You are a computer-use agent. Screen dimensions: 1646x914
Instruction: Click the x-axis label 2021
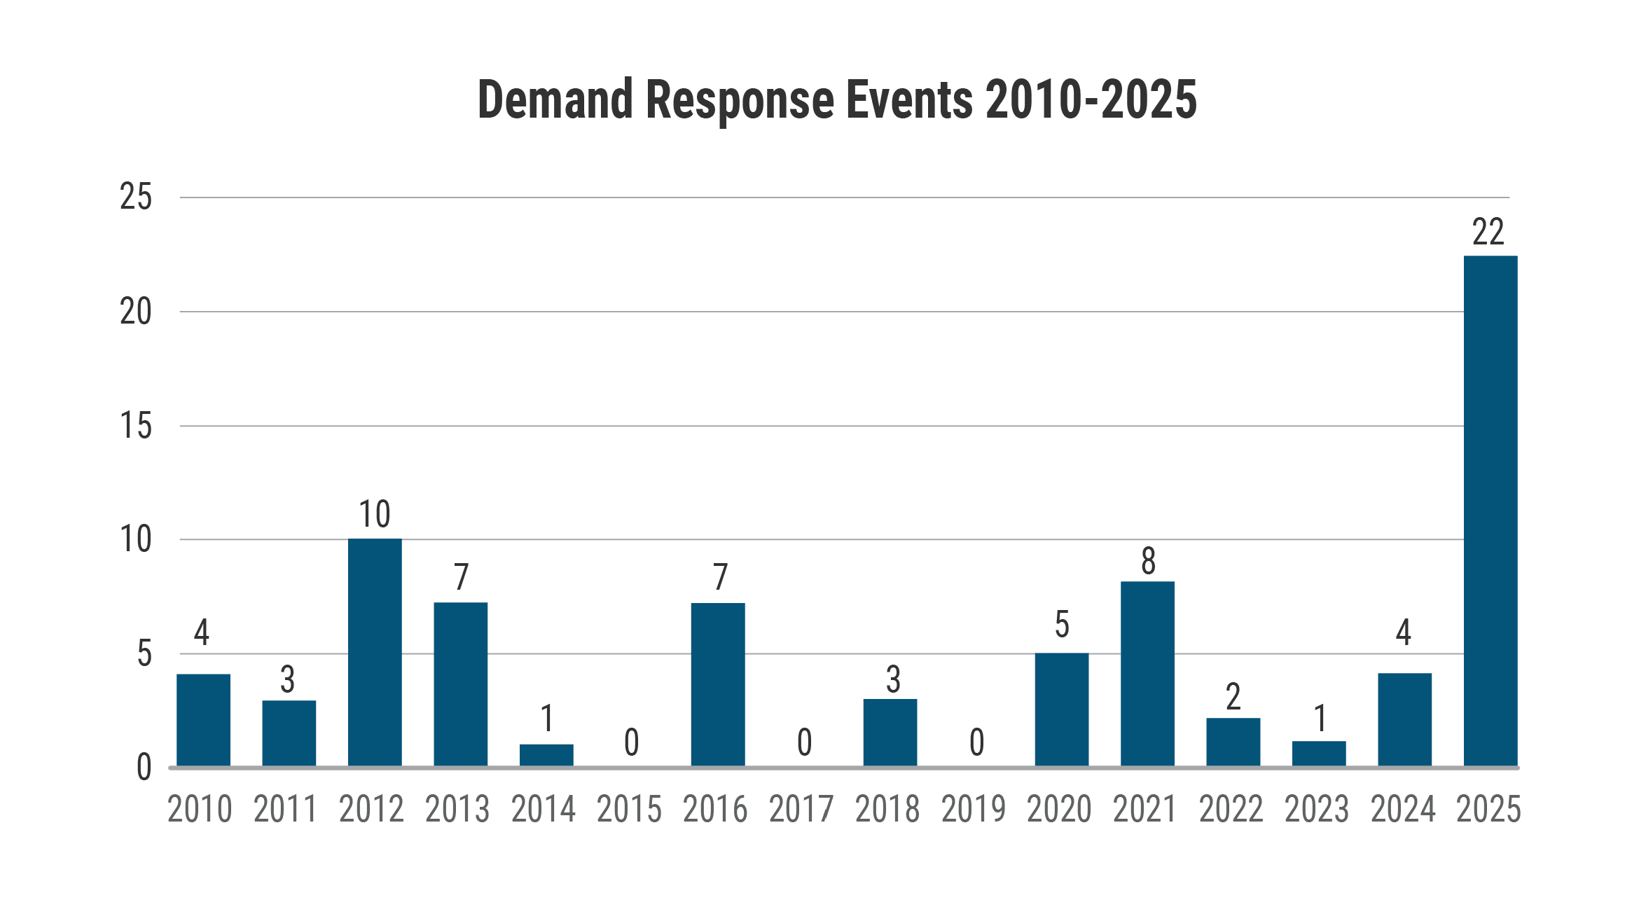[1145, 810]
